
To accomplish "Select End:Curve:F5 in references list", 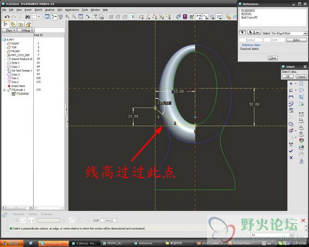I will click(x=249, y=17).
